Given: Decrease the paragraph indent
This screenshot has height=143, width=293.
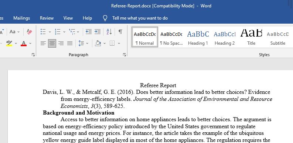Looking at the screenshot, I should [89, 32].
